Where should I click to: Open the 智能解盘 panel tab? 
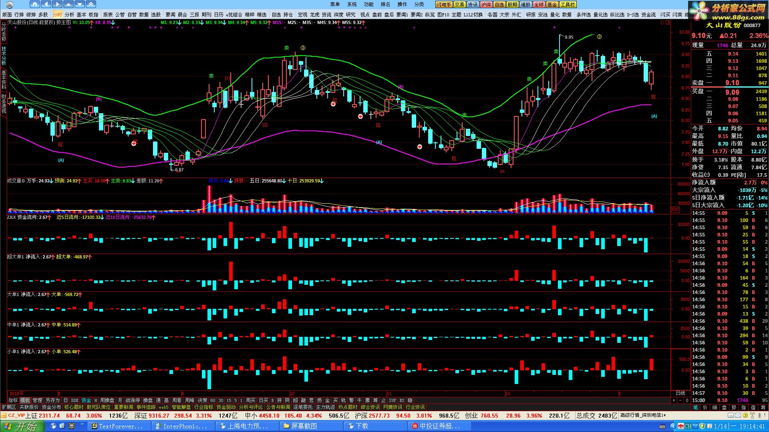point(181,407)
